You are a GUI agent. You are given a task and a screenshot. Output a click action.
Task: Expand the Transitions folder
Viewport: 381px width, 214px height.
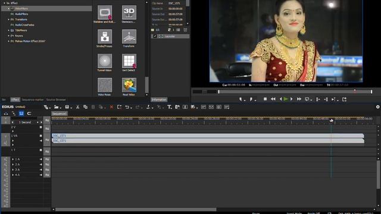click(x=9, y=20)
